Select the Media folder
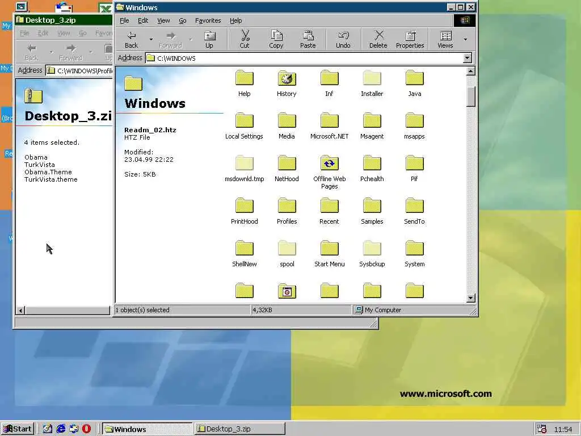 point(287,126)
